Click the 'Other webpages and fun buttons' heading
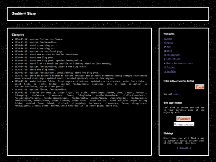 (179, 81)
